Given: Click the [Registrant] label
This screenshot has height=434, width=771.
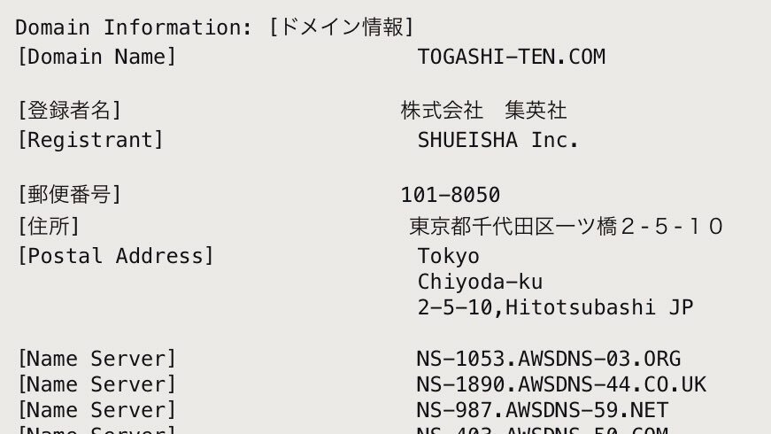Looking at the screenshot, I should pos(90,140).
